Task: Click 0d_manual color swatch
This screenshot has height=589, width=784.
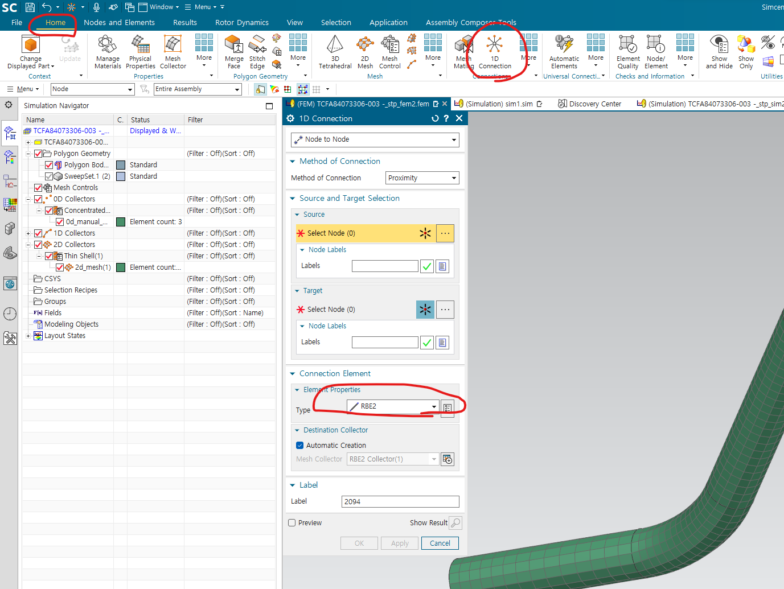Action: coord(121,222)
